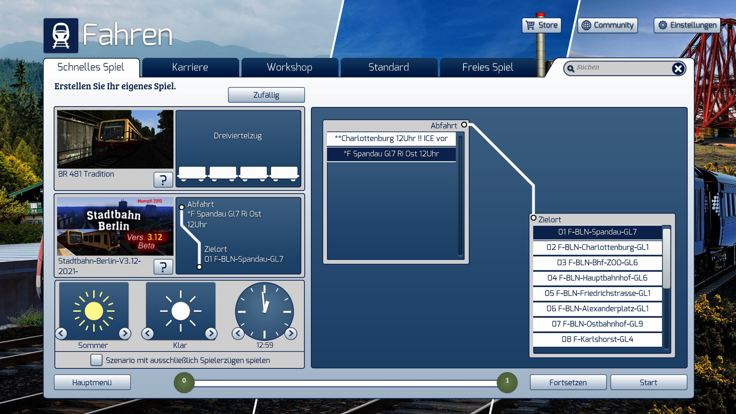Select Charlottenburg 12Uhr ICE vor departure
The width and height of the screenshot is (736, 414).
pyautogui.click(x=391, y=138)
